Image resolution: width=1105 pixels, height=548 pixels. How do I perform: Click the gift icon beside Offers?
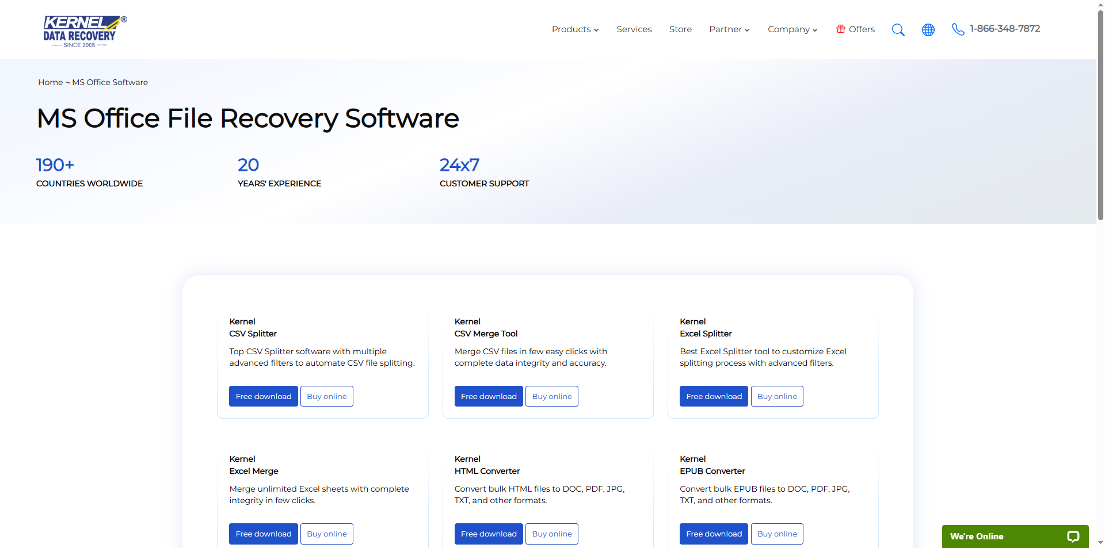840,29
